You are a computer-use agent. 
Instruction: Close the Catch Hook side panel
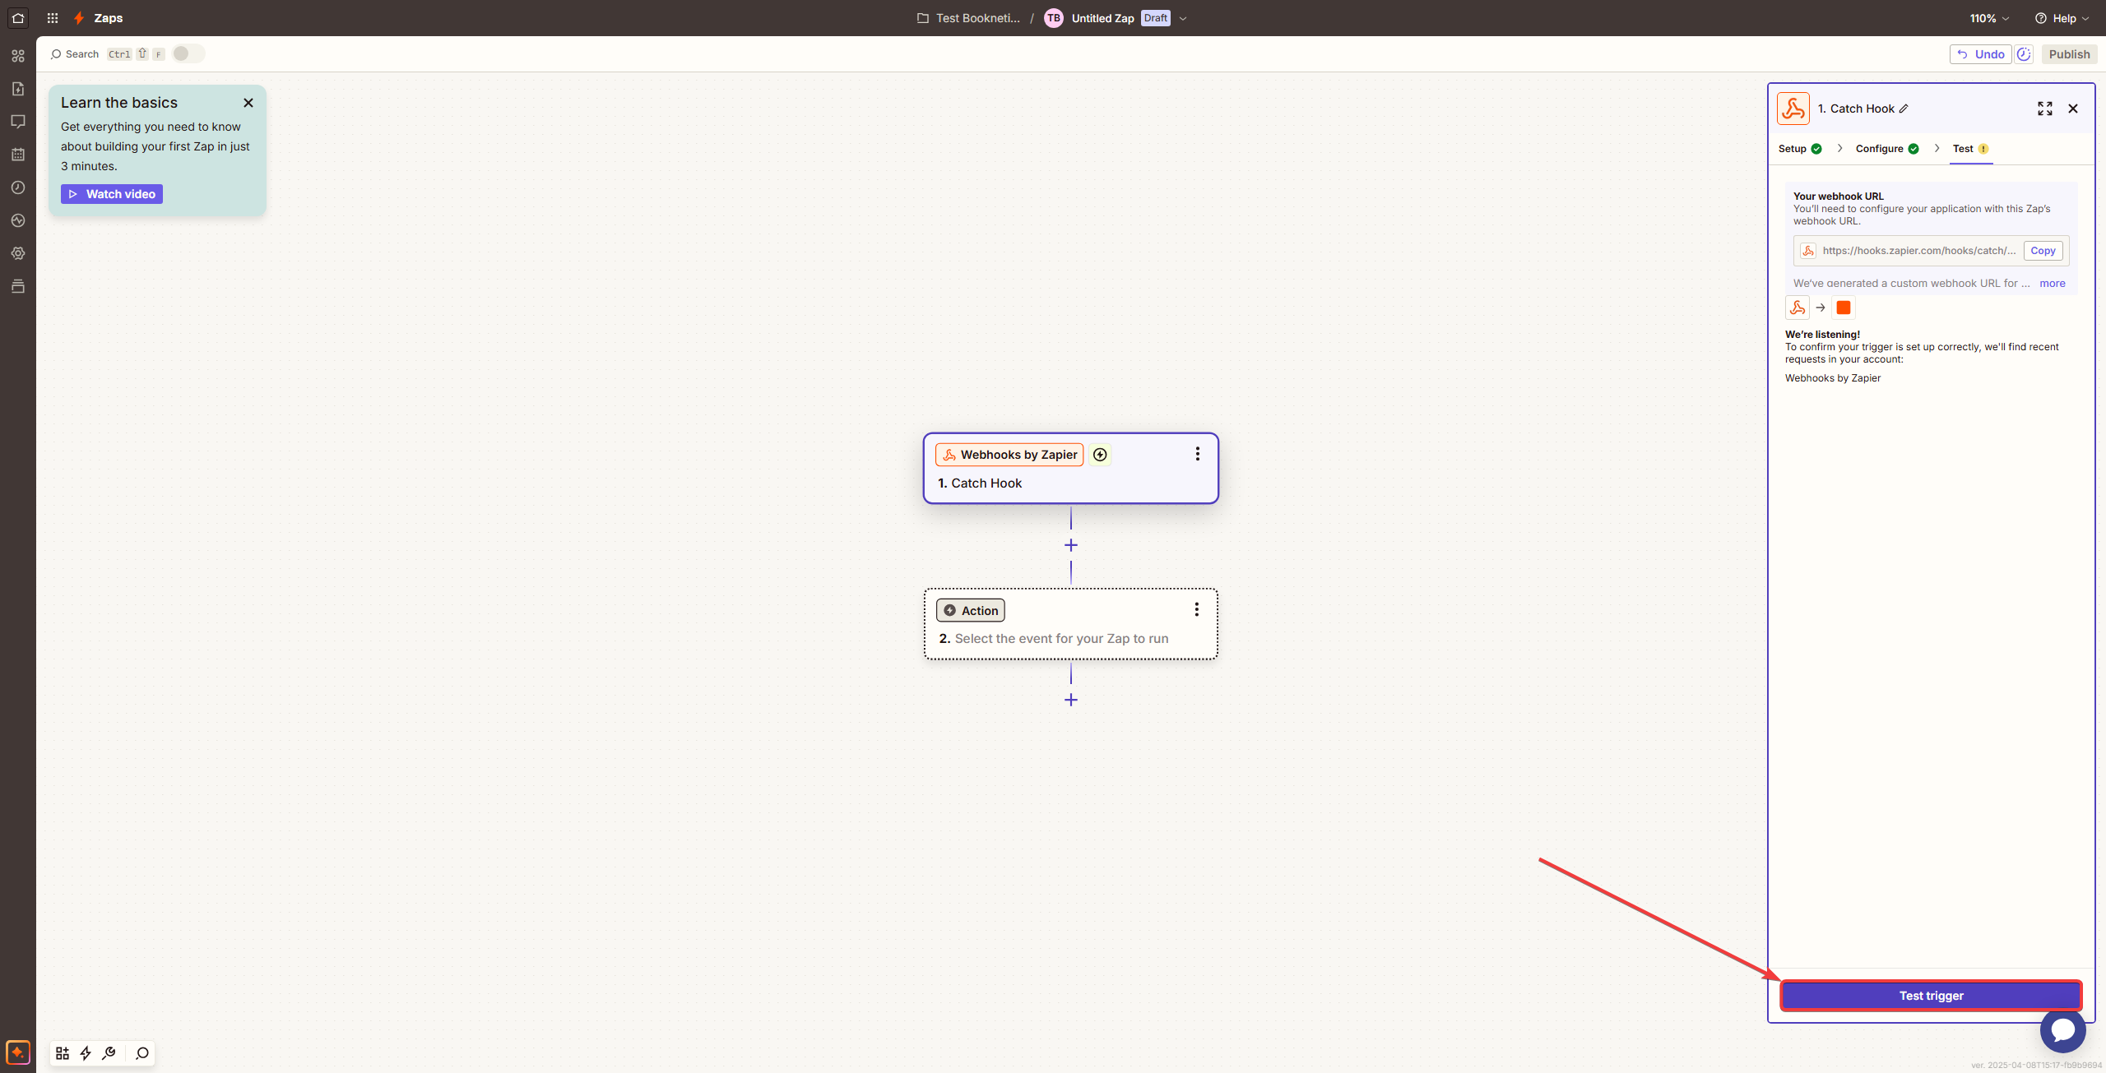point(2073,109)
